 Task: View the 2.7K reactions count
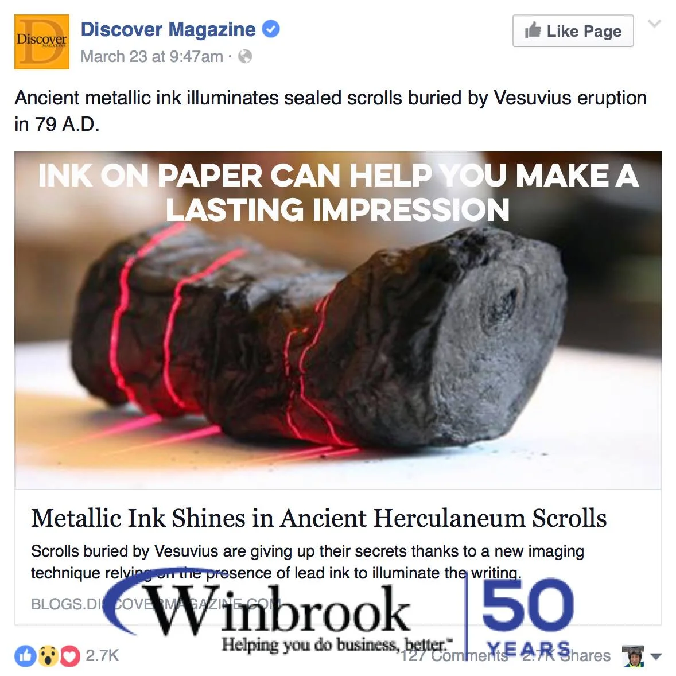tap(102, 656)
